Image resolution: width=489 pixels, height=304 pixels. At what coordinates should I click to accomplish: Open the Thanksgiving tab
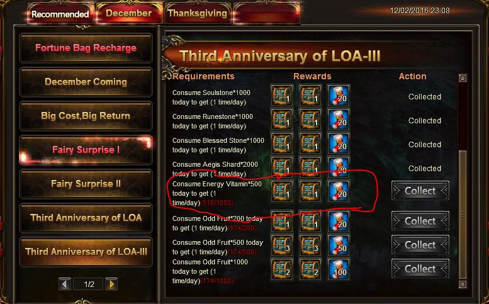tap(197, 13)
